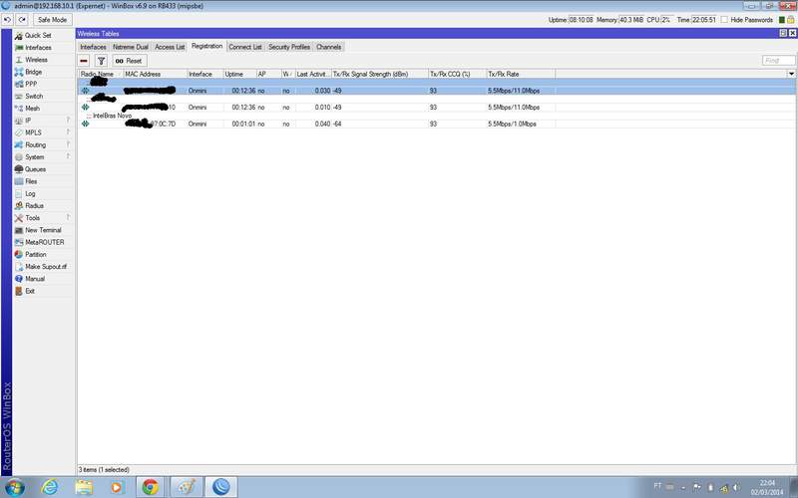
Task: Open the WinBox app on taskbar
Action: pyautogui.click(x=220, y=487)
